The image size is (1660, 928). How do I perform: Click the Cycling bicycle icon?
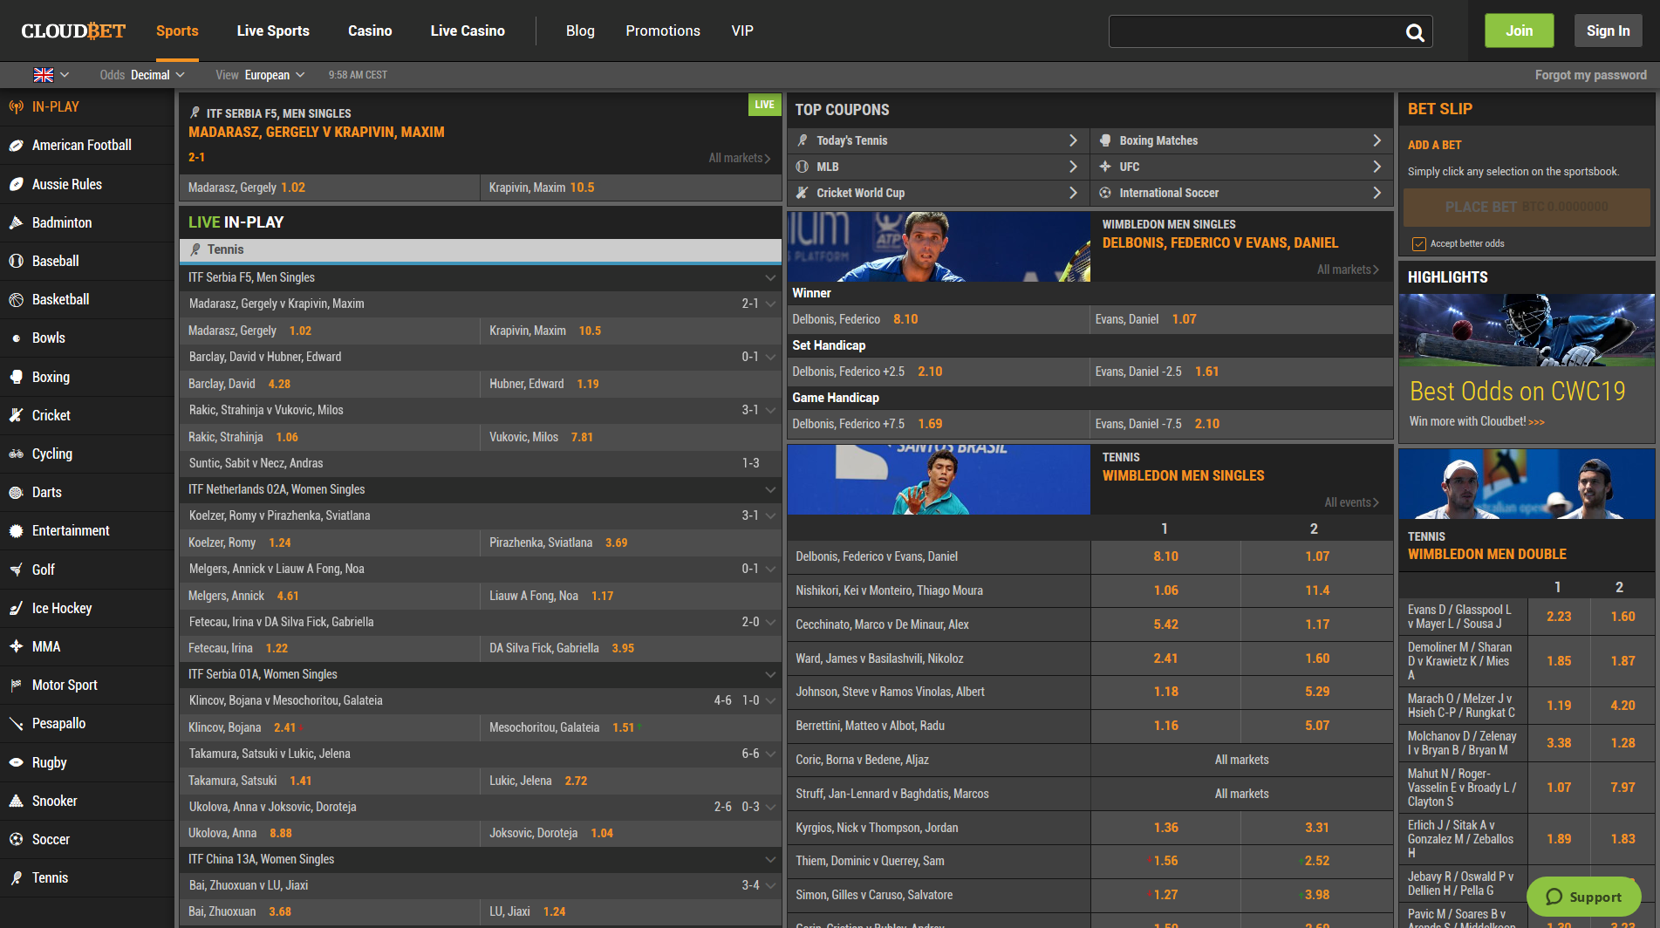tap(16, 454)
